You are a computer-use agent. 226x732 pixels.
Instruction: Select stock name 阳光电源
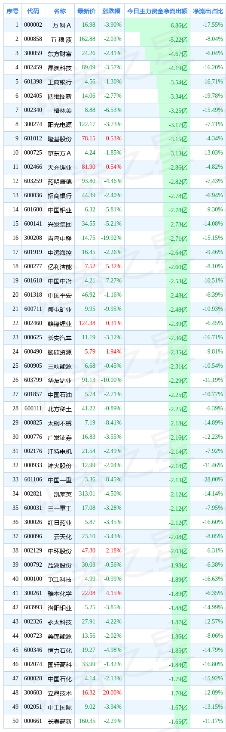pyautogui.click(x=60, y=125)
